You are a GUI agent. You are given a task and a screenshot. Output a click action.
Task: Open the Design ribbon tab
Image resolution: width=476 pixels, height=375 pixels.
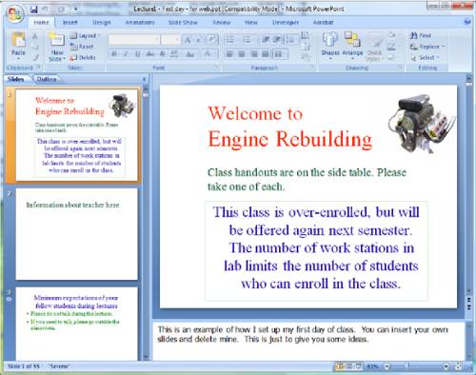pos(102,23)
